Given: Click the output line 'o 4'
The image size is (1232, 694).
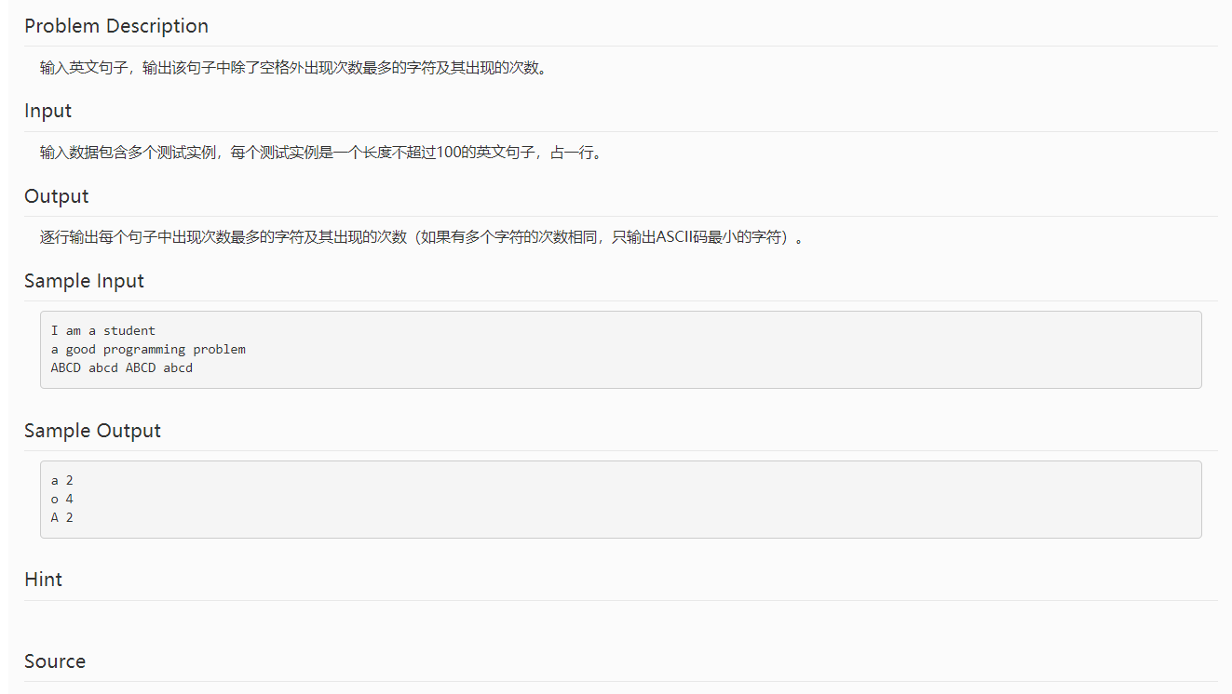Looking at the screenshot, I should (x=61, y=499).
